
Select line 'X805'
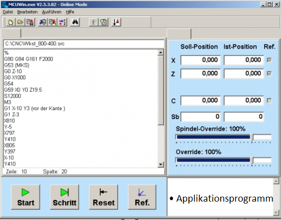click(9, 146)
